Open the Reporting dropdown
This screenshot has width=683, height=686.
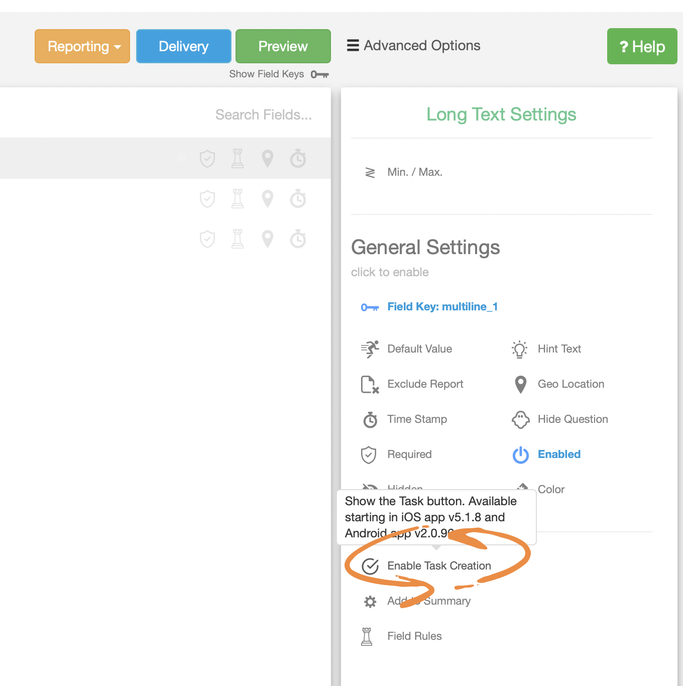(x=82, y=46)
